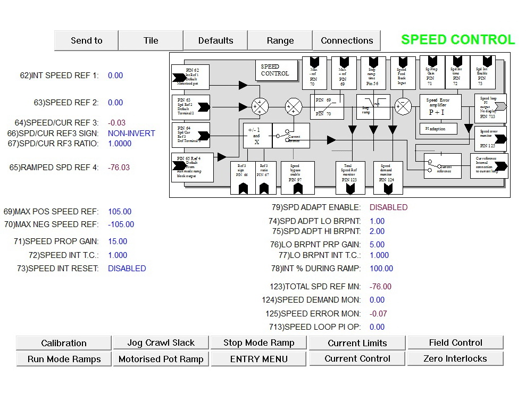Image resolution: width=526 pixels, height=401 pixels.
Task: Toggle the SPD ADAPT ENABLE DISABLED setting
Action: pos(388,207)
